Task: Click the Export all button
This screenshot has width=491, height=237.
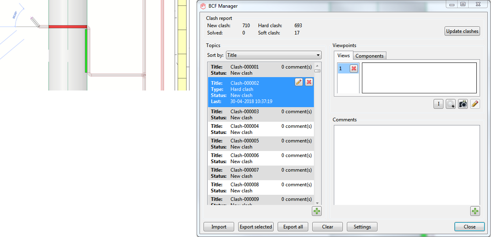Action: pos(293,227)
